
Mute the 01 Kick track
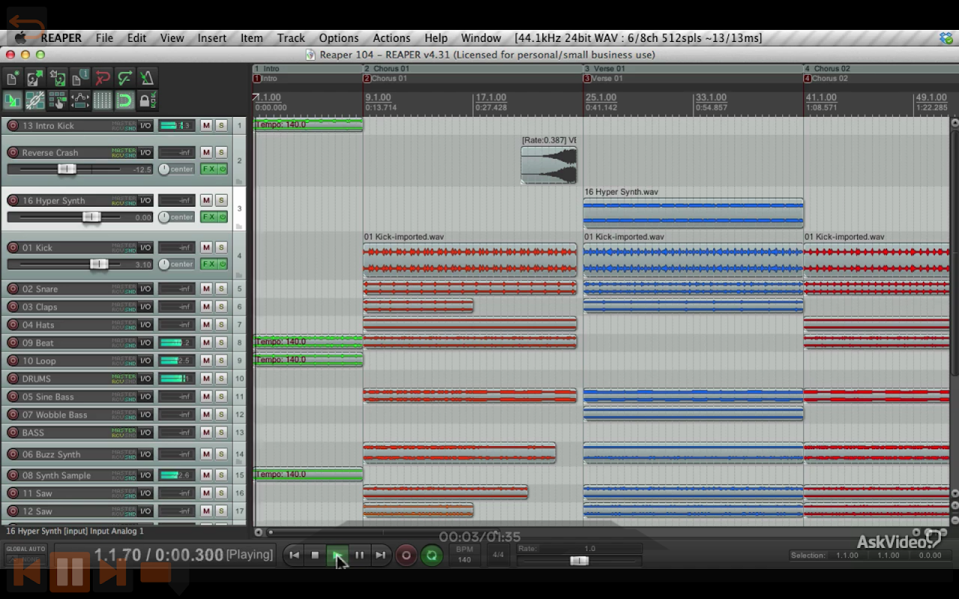(206, 248)
